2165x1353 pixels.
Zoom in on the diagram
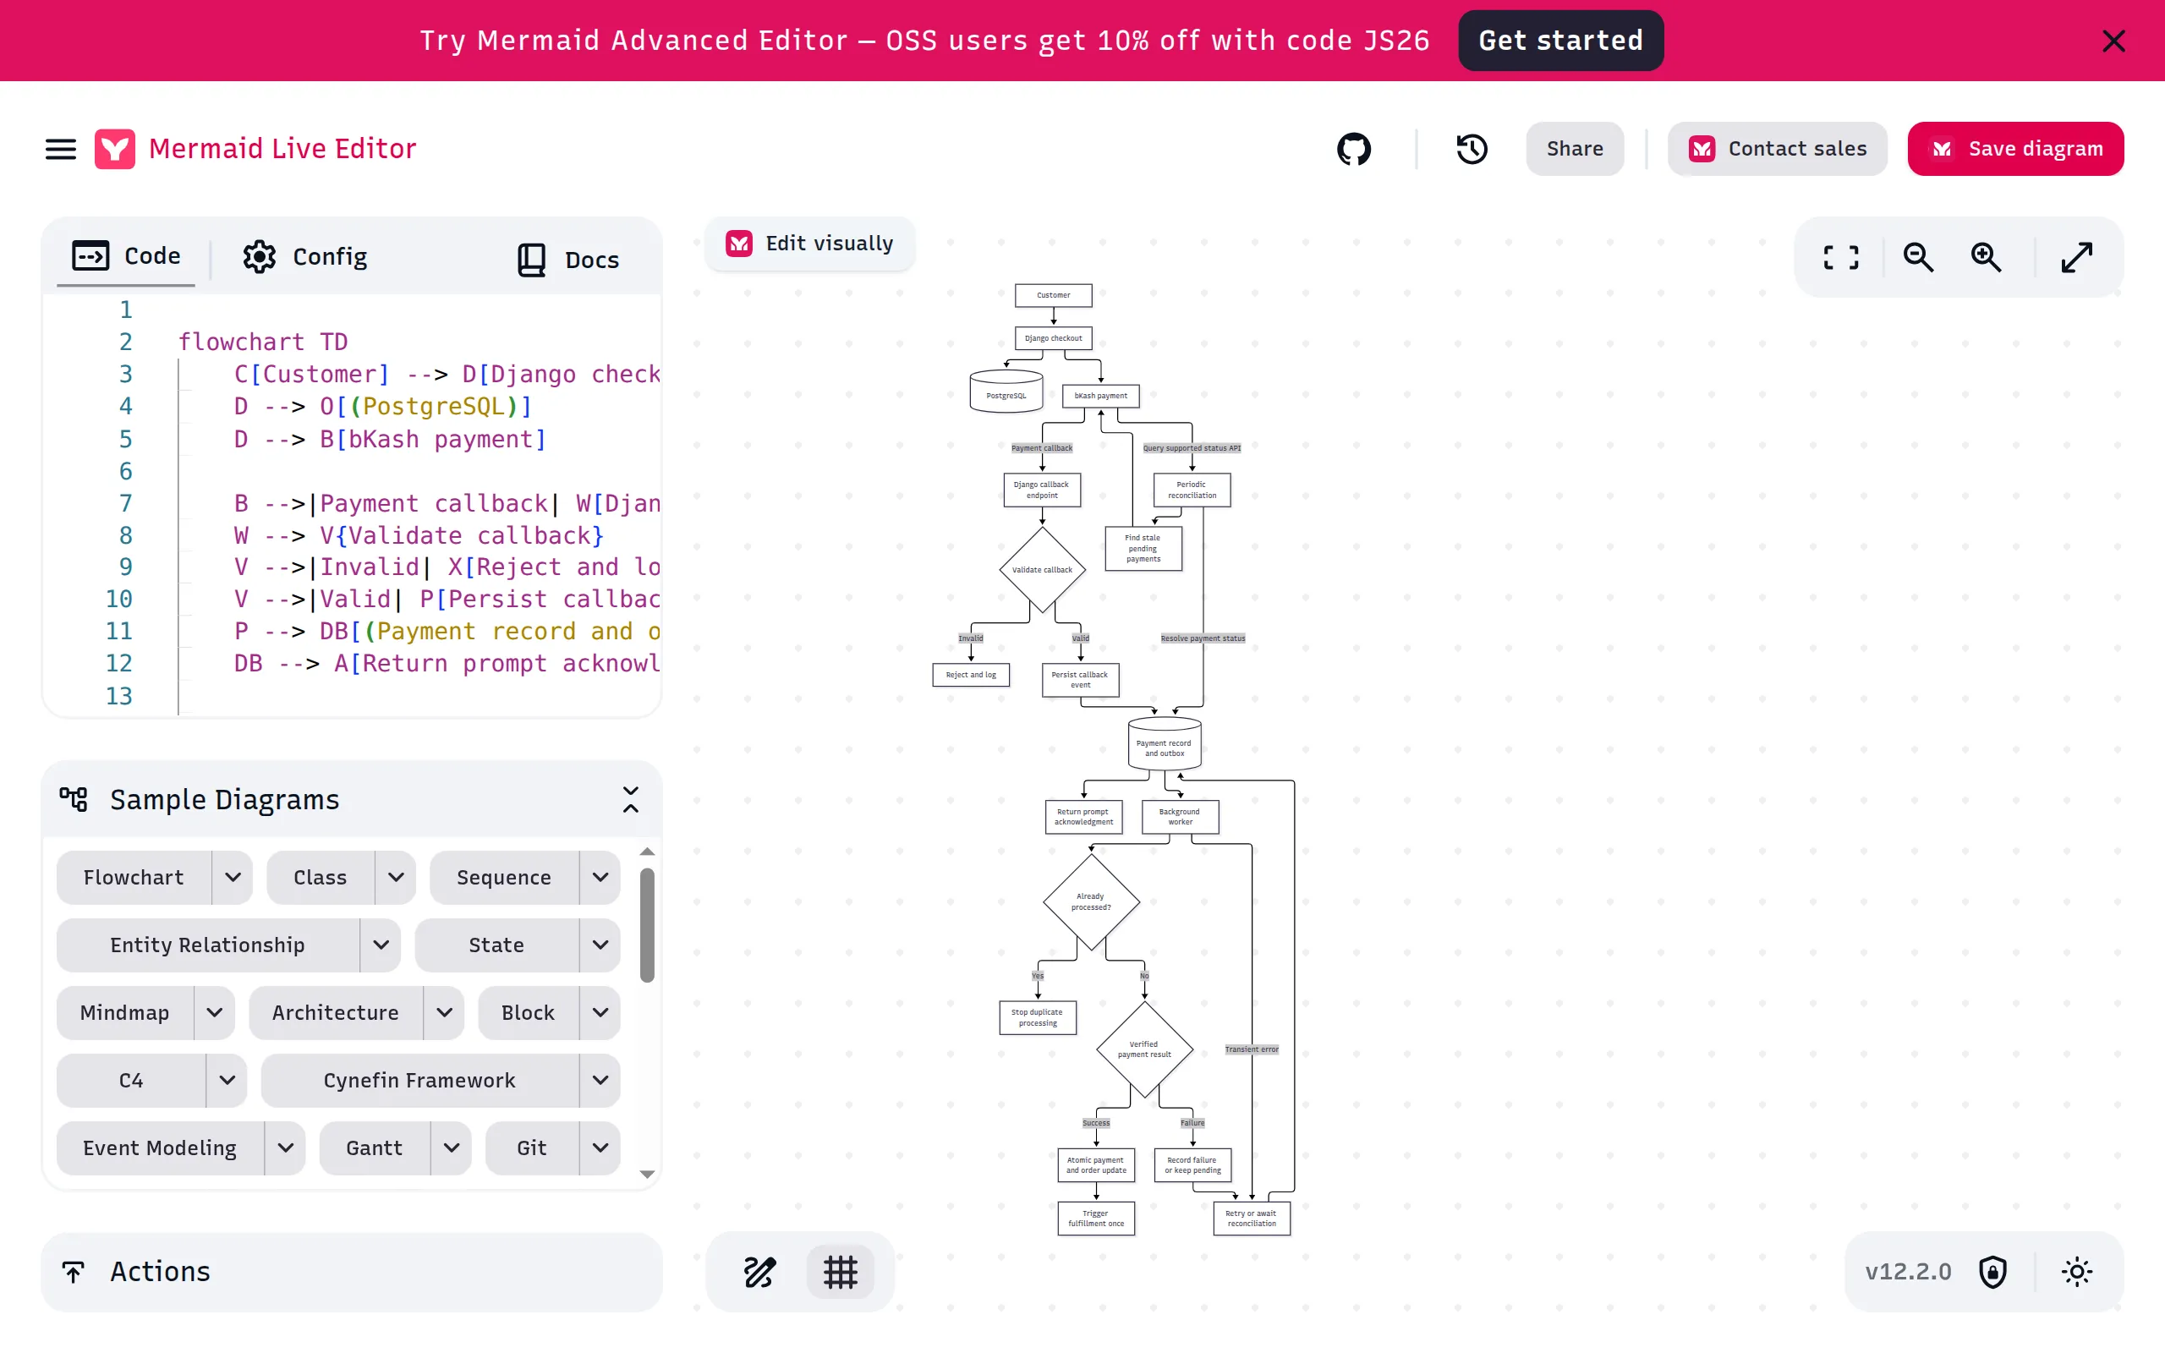pyautogui.click(x=1986, y=258)
